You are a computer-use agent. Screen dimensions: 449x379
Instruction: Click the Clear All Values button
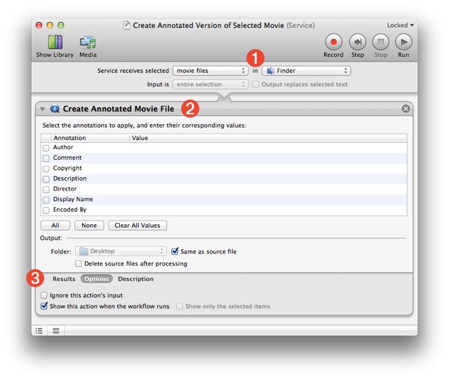tap(138, 226)
